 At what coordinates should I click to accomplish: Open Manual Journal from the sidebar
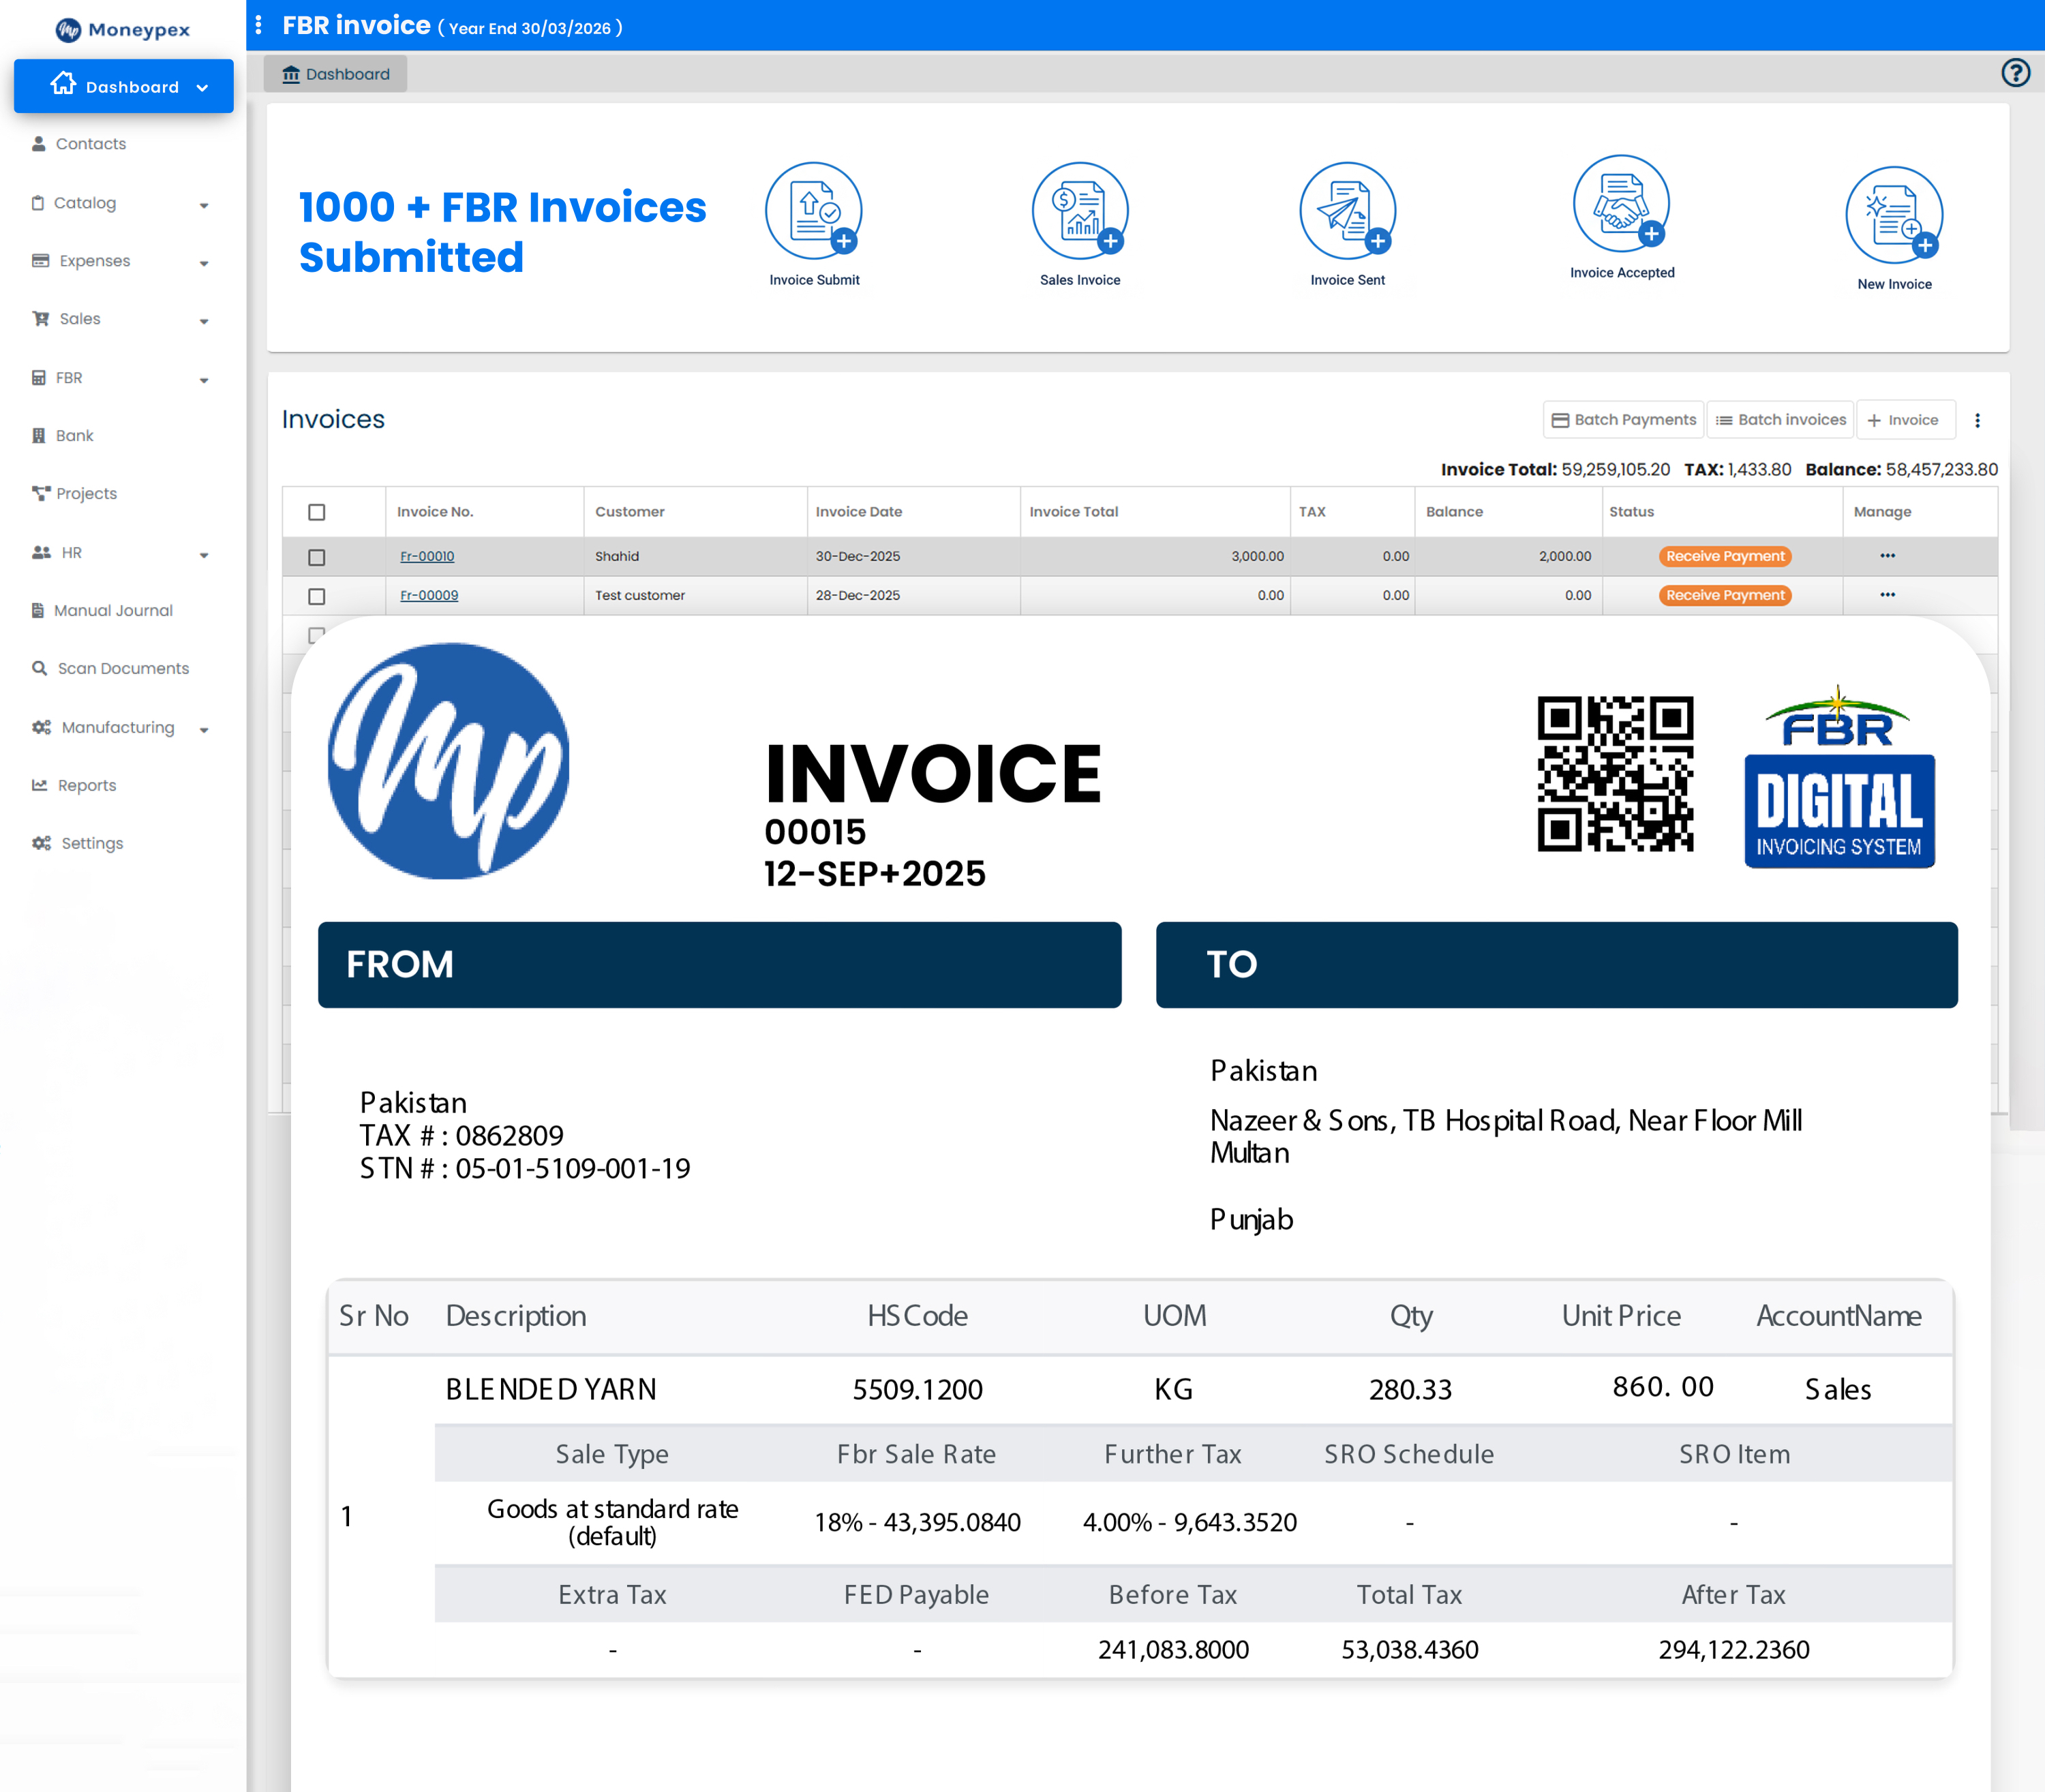[x=113, y=610]
